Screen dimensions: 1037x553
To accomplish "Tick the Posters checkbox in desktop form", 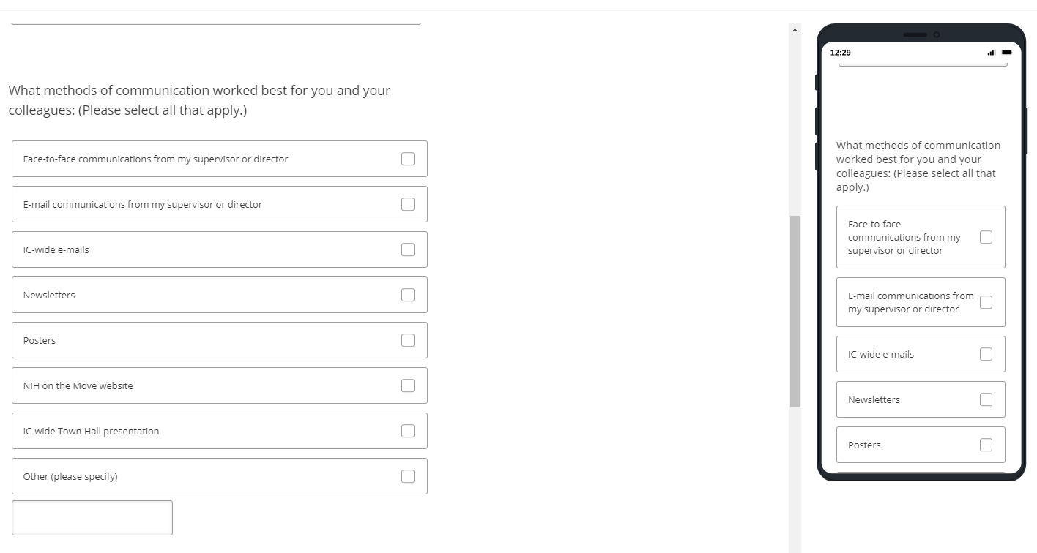I will 408,340.
